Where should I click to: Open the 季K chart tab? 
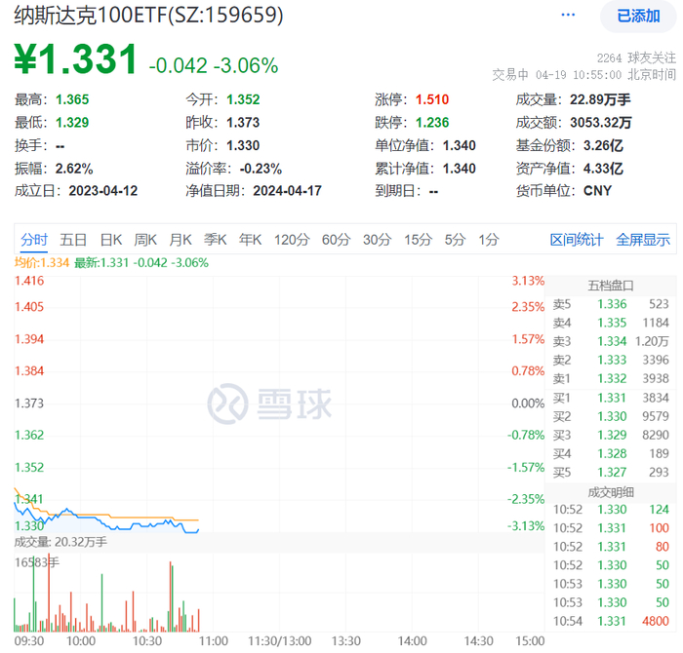tap(216, 240)
